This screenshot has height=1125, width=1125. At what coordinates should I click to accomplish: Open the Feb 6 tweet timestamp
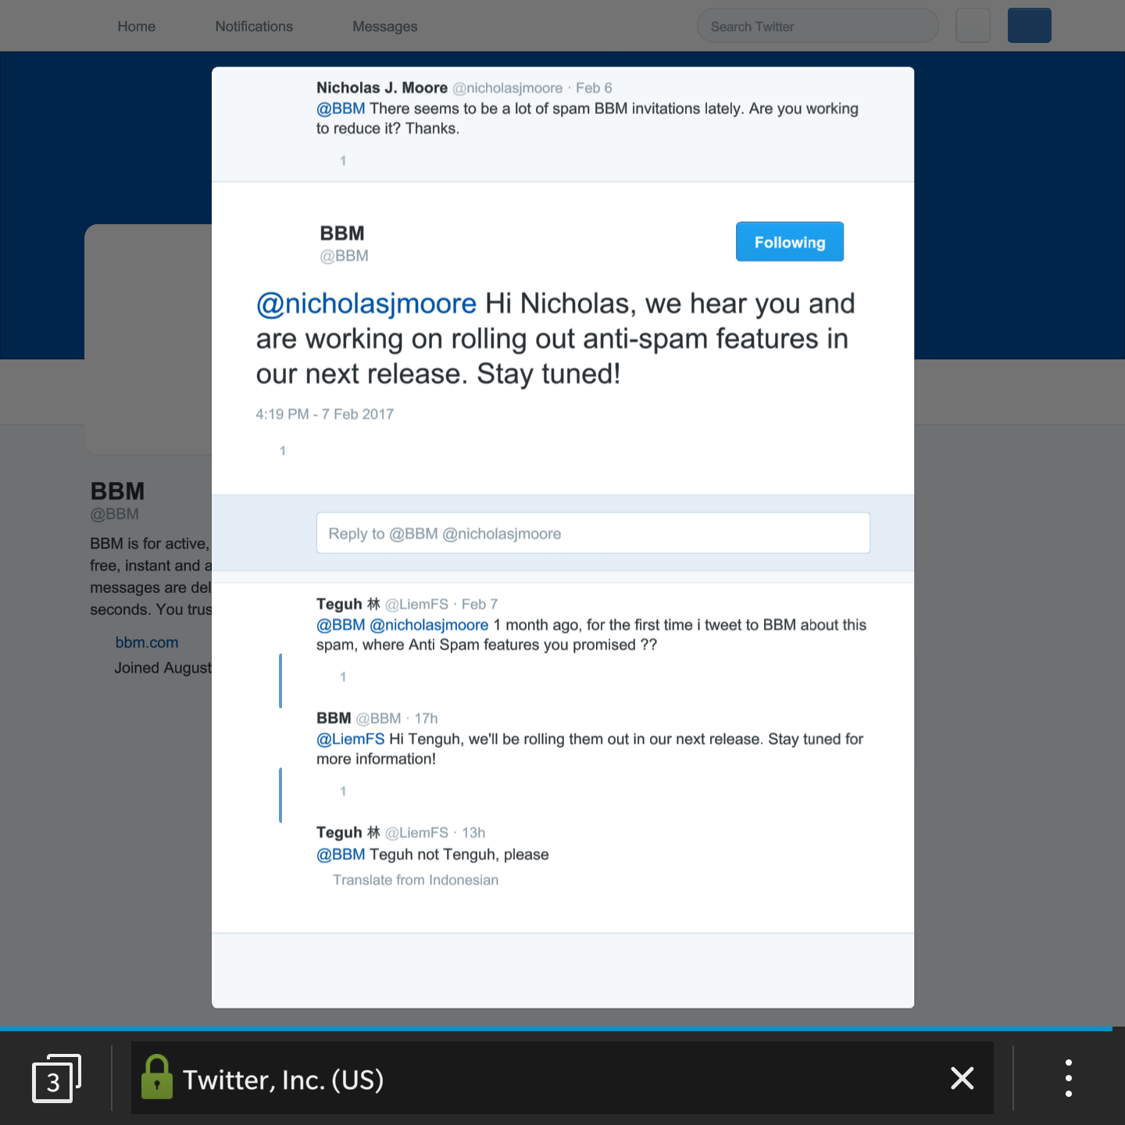click(x=594, y=88)
